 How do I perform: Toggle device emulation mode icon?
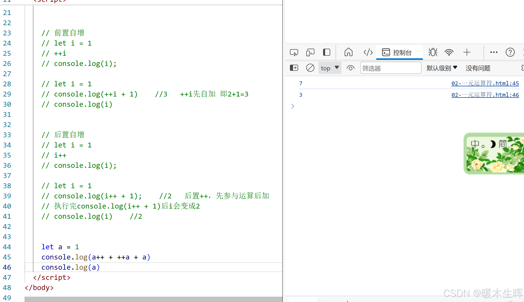click(310, 52)
